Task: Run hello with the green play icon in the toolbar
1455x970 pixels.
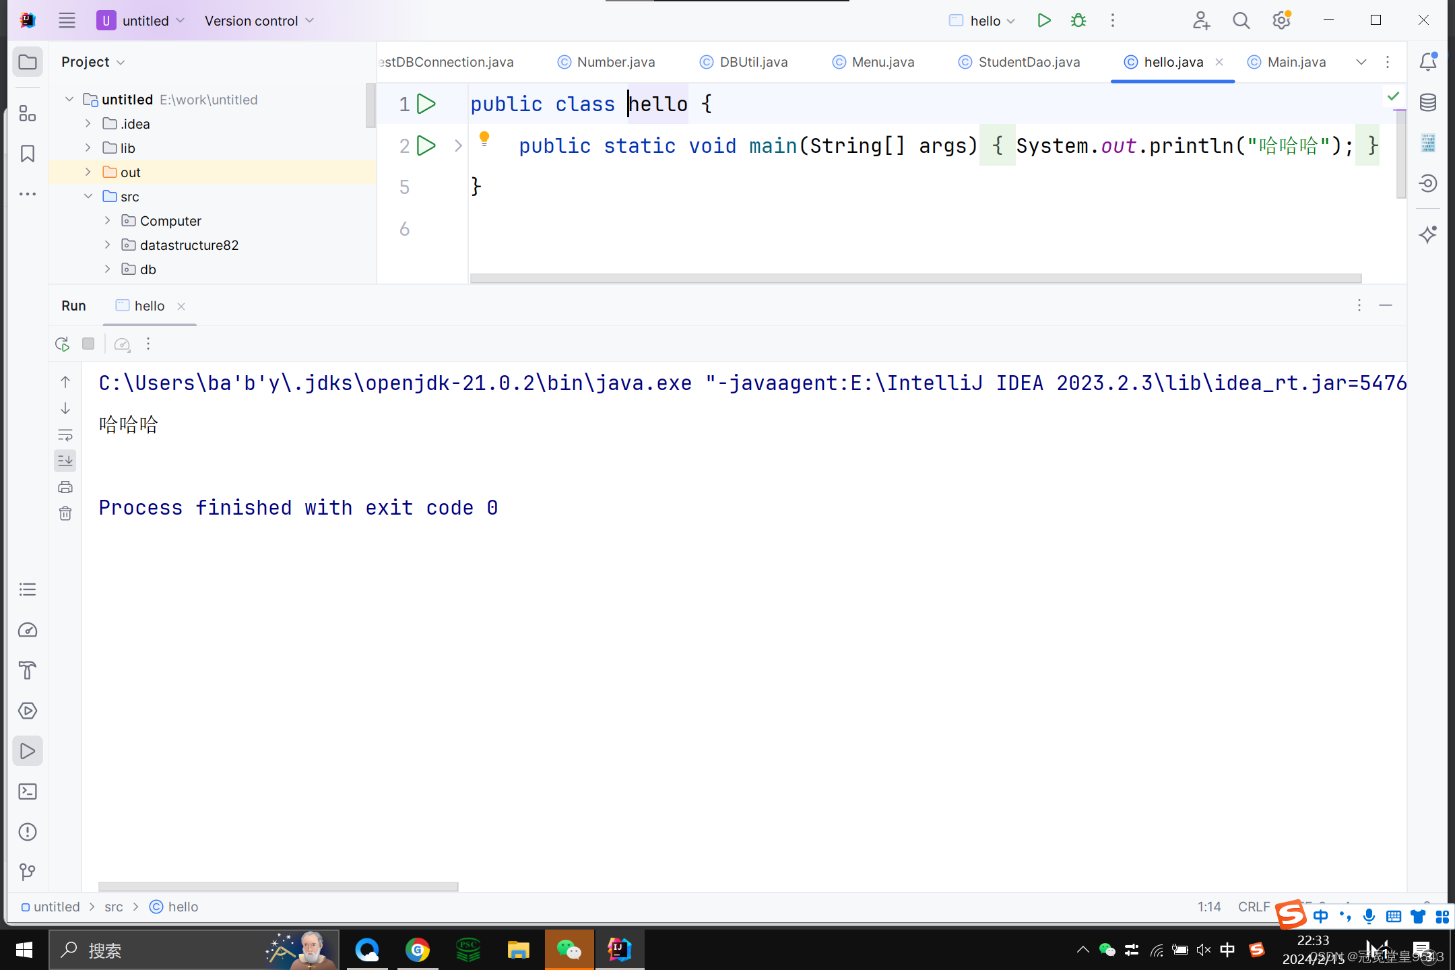Action: 1043,21
